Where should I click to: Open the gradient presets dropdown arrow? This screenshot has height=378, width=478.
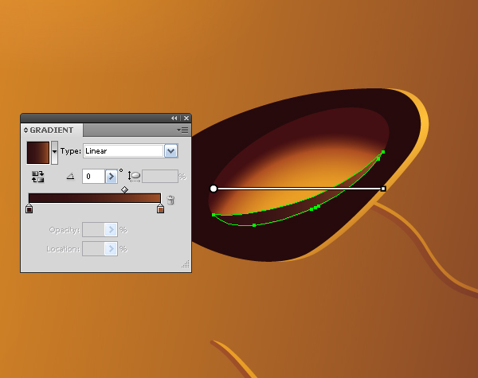tap(54, 153)
